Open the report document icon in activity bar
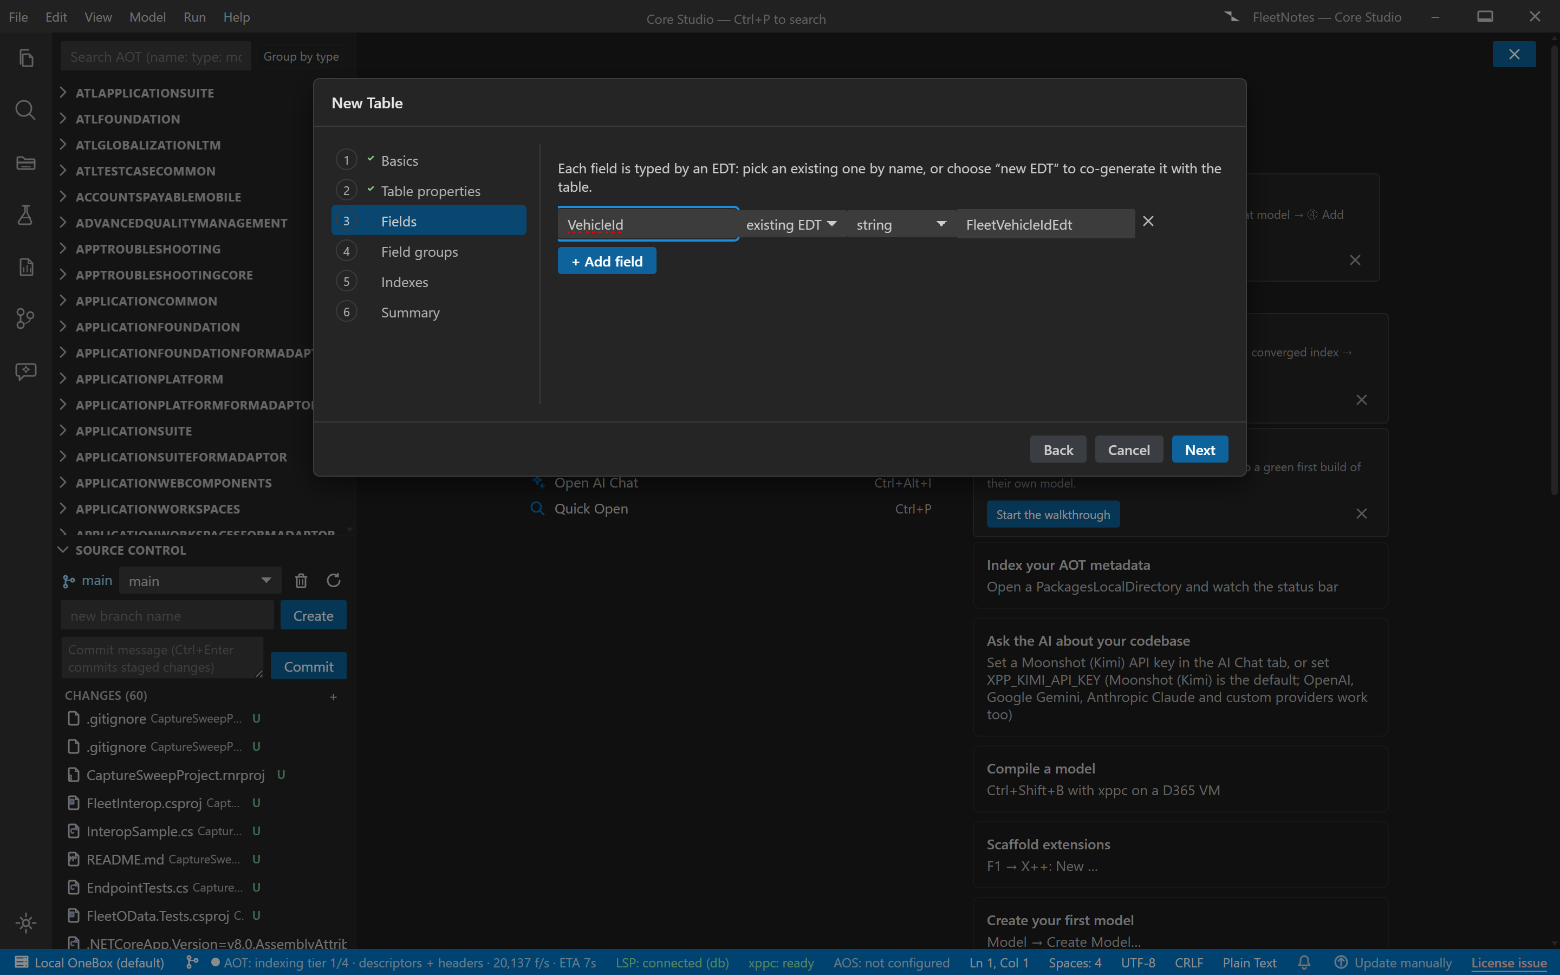Viewport: 1560px width, 975px height. coord(26,267)
